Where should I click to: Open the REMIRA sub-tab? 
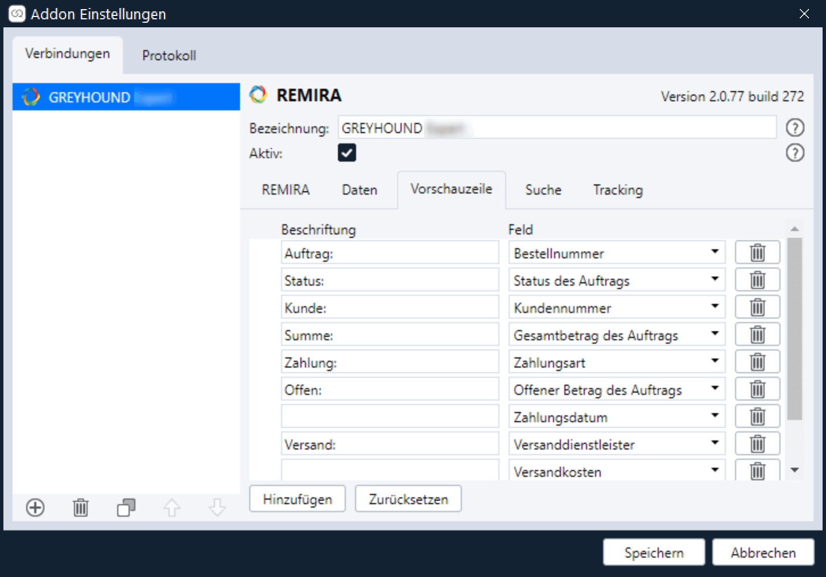point(286,189)
